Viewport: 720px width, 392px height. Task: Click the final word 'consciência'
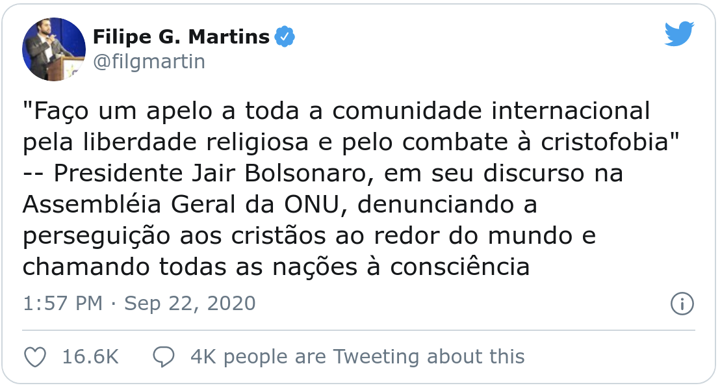[460, 267]
